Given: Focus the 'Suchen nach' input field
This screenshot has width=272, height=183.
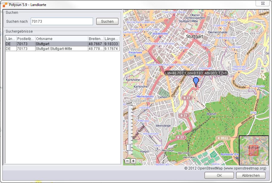Looking at the screenshot, I should tap(62, 22).
